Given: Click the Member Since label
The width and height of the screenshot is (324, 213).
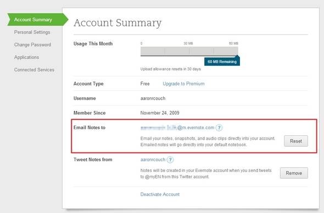Looking at the screenshot, I should (90, 113).
